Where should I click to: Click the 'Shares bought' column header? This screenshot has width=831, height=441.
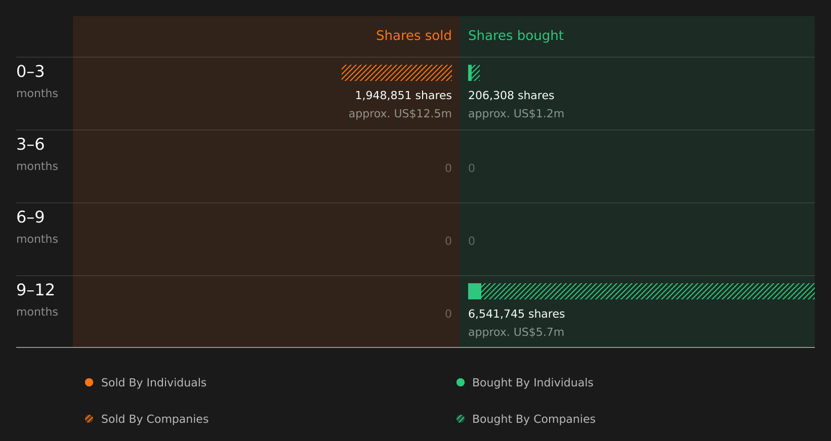516,35
